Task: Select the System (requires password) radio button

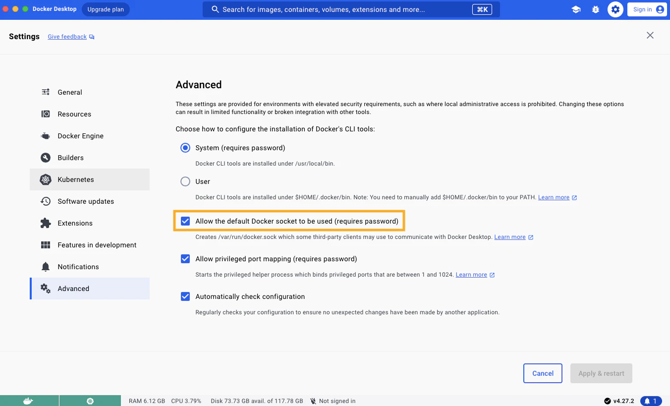Action: click(185, 148)
